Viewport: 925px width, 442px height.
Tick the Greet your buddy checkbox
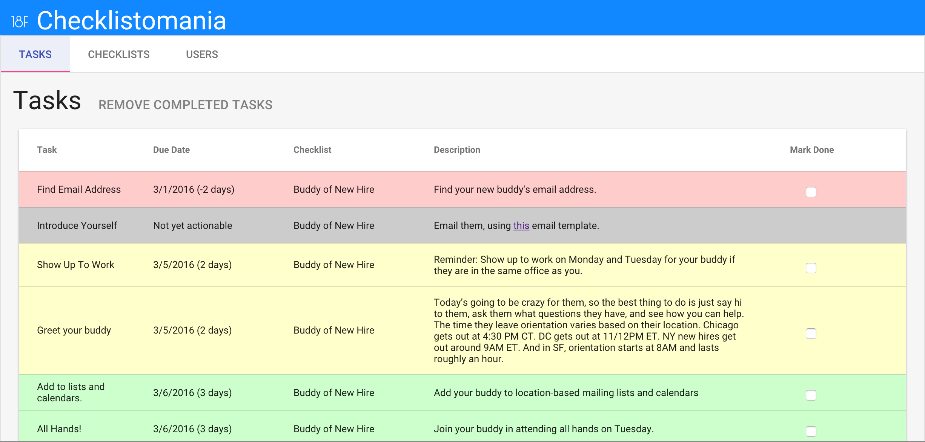pyautogui.click(x=811, y=334)
